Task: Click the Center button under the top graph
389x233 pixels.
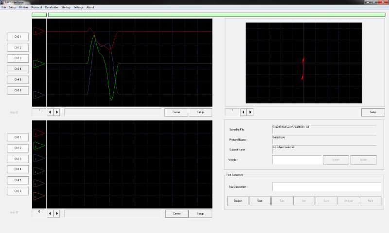Action: pos(176,112)
